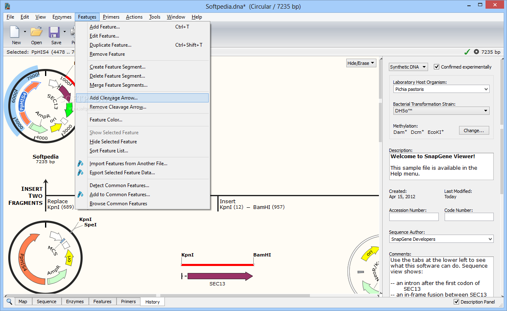The width and height of the screenshot is (507, 311).
Task: Select the blue PpHIS4 label on Softpedia map
Action: [23, 102]
